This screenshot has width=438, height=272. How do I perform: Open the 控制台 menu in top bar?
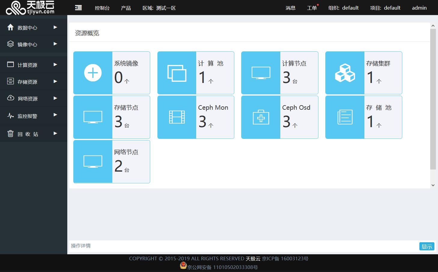click(102, 8)
